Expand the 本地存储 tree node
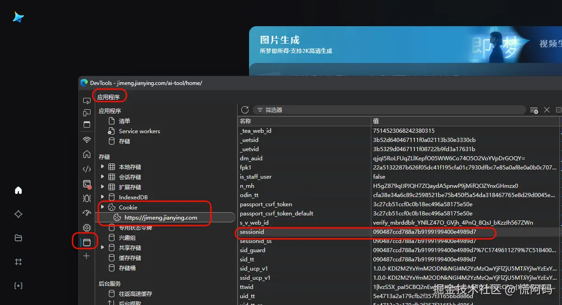This screenshot has height=305, width=562. pos(102,167)
